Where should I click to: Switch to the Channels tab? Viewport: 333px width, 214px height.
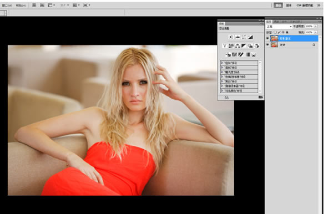(276, 22)
